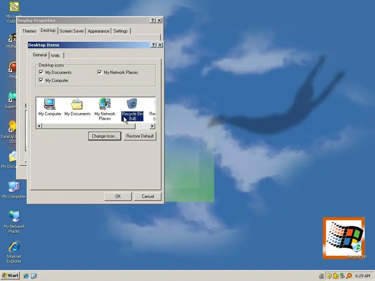
Task: Click the yellow users lock tray icon
Action: coord(335,276)
